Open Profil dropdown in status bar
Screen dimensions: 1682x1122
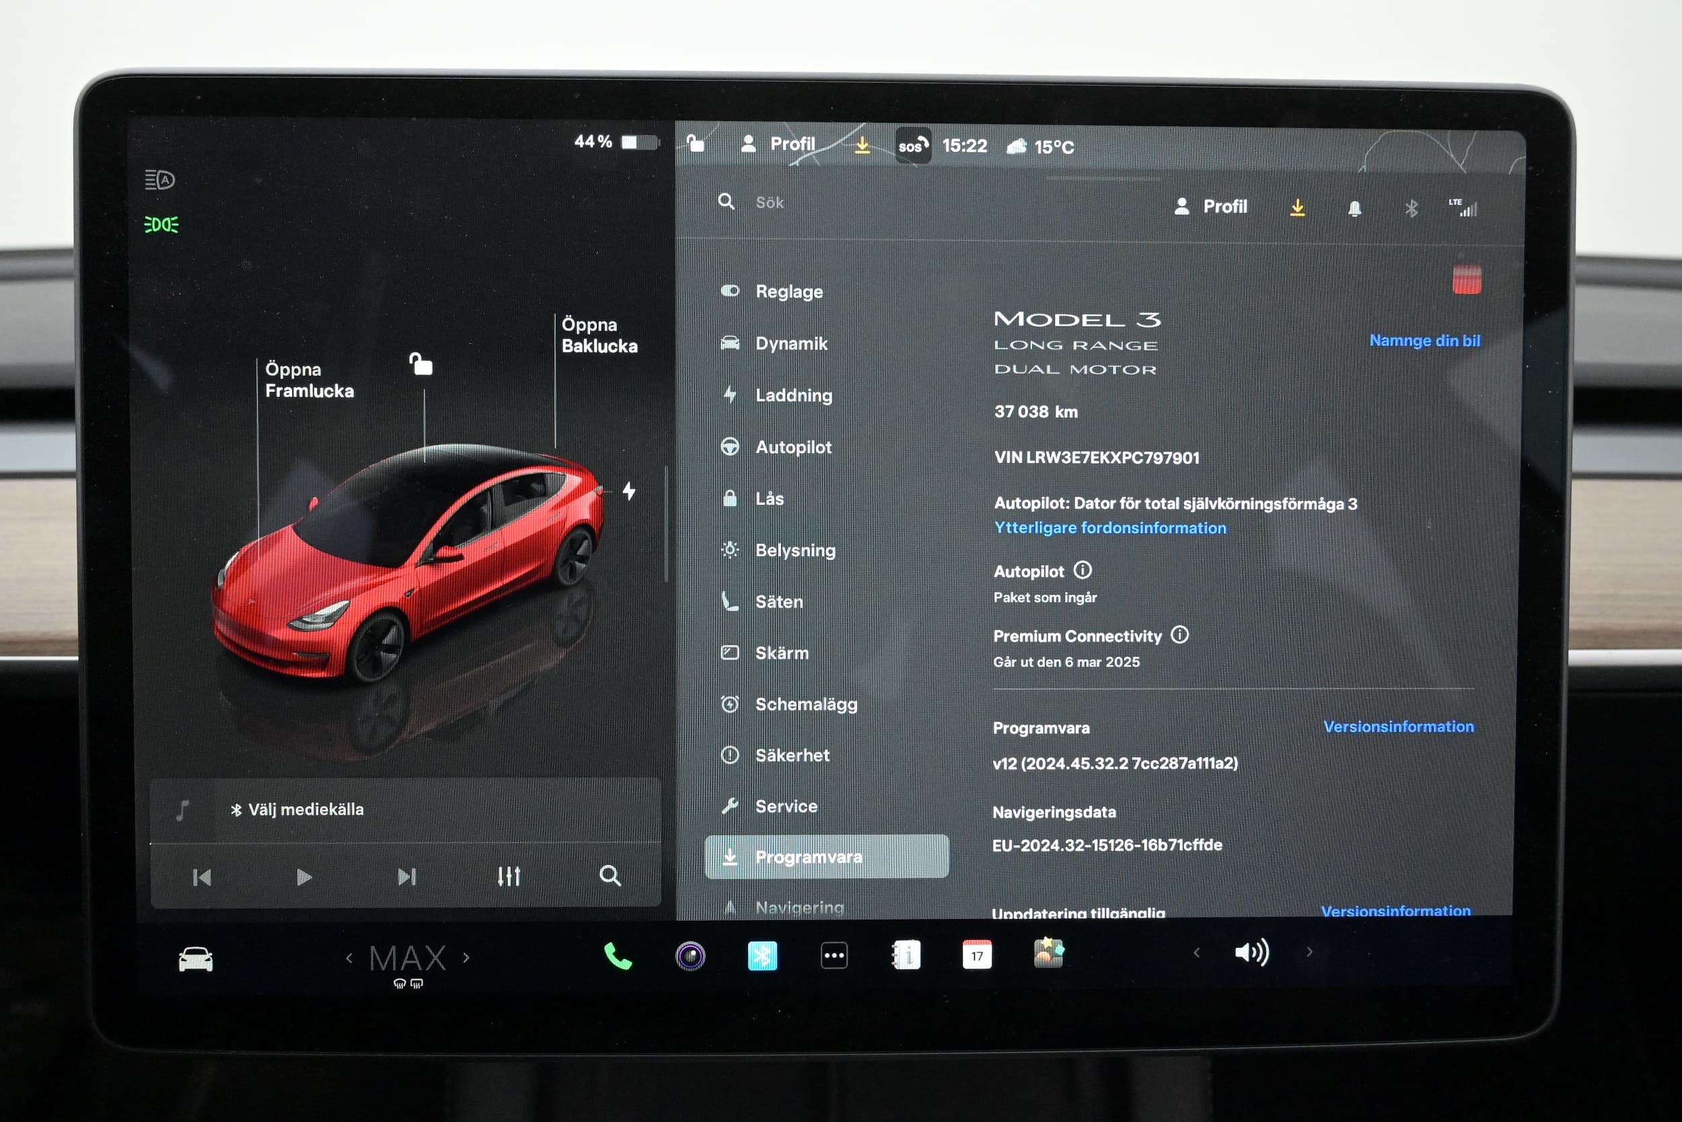[x=778, y=144]
